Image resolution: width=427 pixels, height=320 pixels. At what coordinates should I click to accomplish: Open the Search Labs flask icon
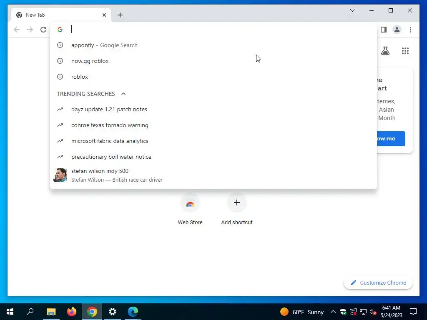click(385, 51)
